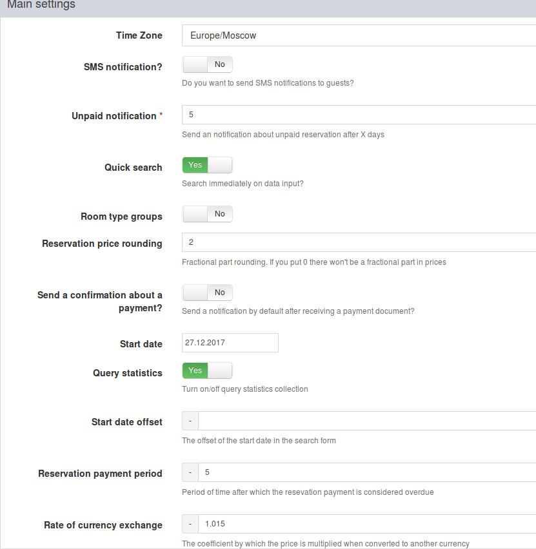Click the Room type groups label
The height and width of the screenshot is (549, 536).
tap(121, 217)
